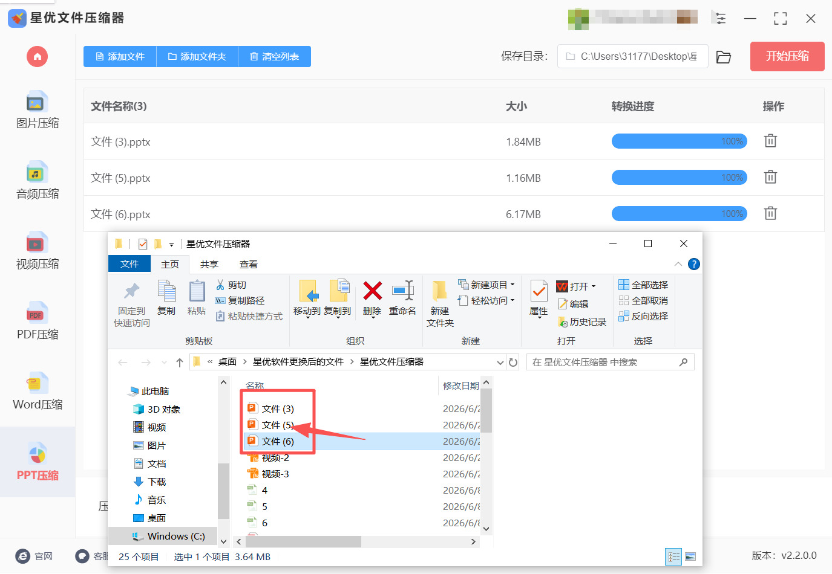Screen dimensions: 832x574
Task: Open Word压缩 section
Action: pos(38,392)
